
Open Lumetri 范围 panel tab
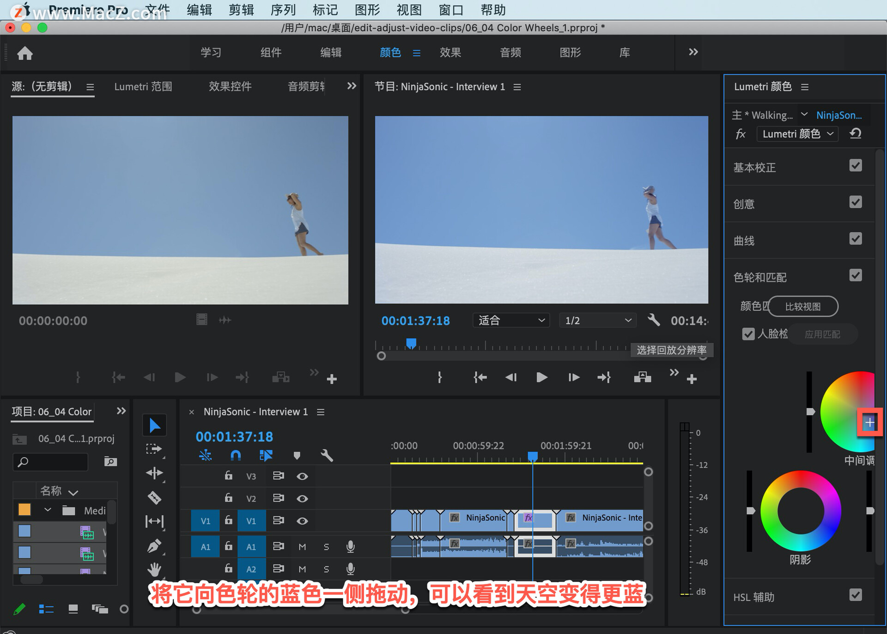click(143, 87)
